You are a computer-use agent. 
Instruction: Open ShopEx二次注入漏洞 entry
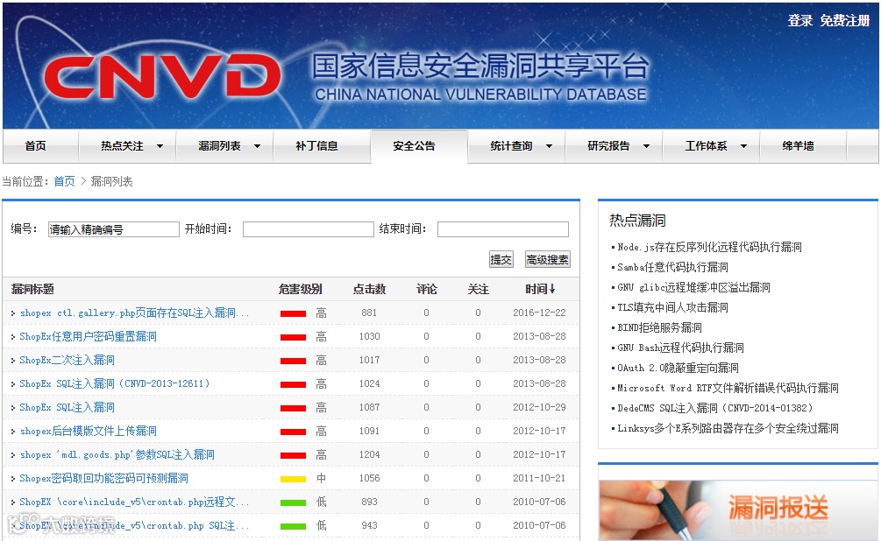coord(67,360)
